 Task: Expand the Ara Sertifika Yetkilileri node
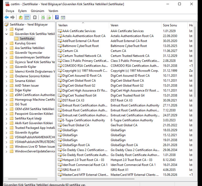6,48
